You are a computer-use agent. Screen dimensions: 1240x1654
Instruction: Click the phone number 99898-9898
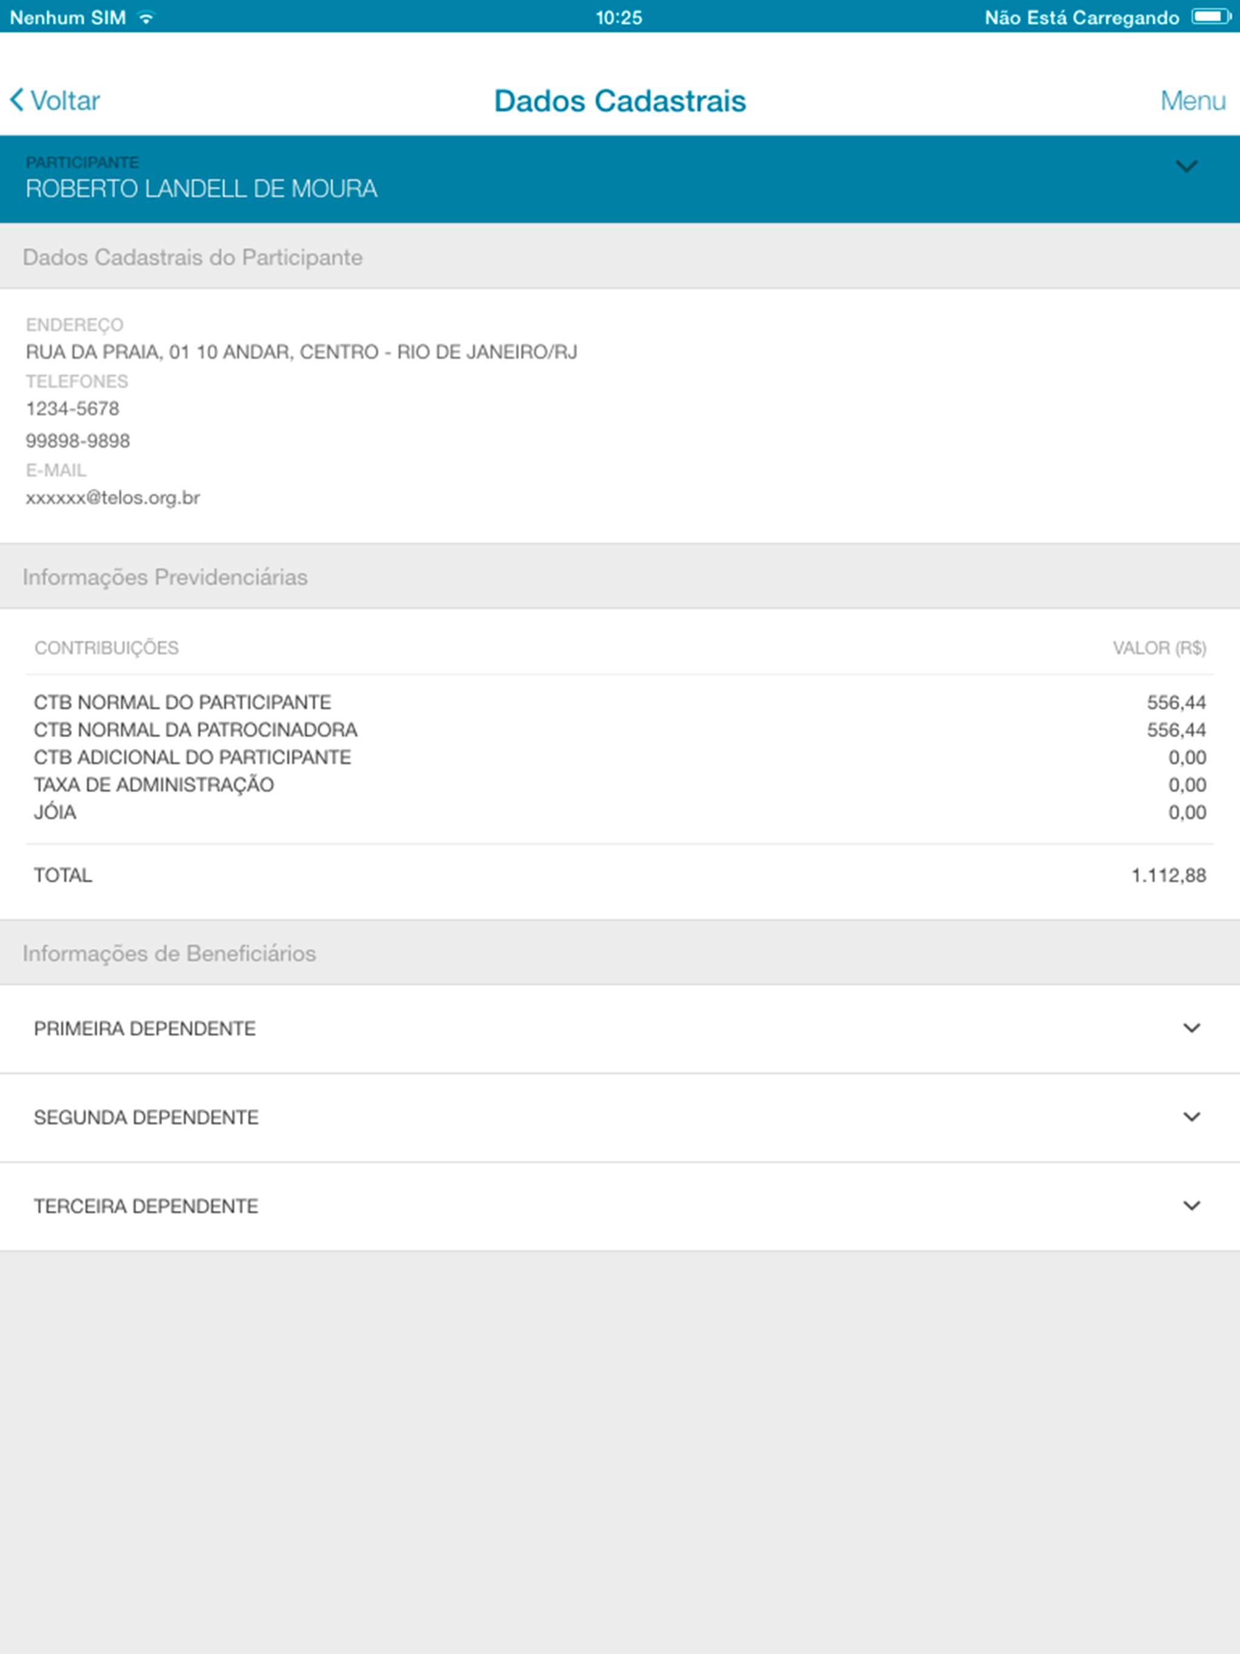(x=77, y=440)
